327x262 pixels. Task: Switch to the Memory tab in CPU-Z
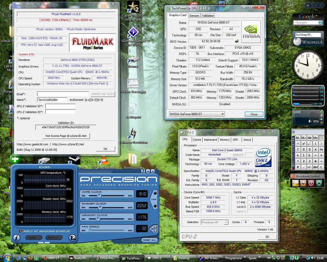point(225,140)
